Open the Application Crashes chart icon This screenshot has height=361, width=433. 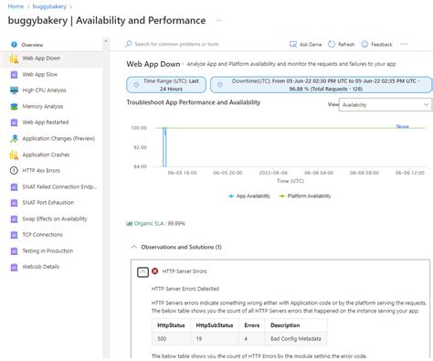click(14, 154)
